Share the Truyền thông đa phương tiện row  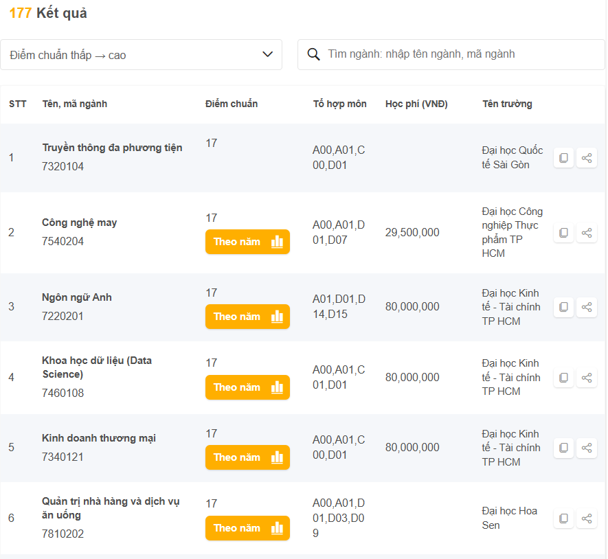[x=587, y=158]
